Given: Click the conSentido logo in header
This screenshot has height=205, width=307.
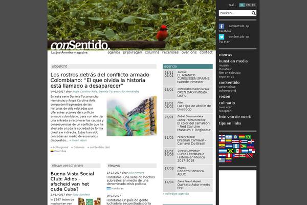Looking at the screenshot, I should tap(80, 45).
